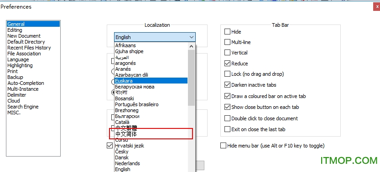The width and height of the screenshot is (380, 172).
Task: Choose Português brasileiro language
Action: coord(151,104)
